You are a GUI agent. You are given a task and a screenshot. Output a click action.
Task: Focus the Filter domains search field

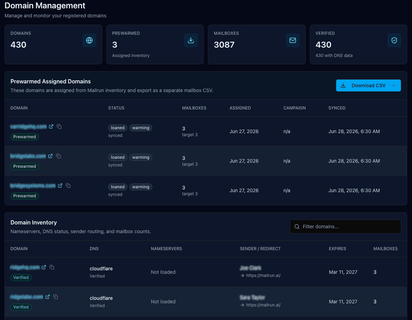click(x=346, y=227)
